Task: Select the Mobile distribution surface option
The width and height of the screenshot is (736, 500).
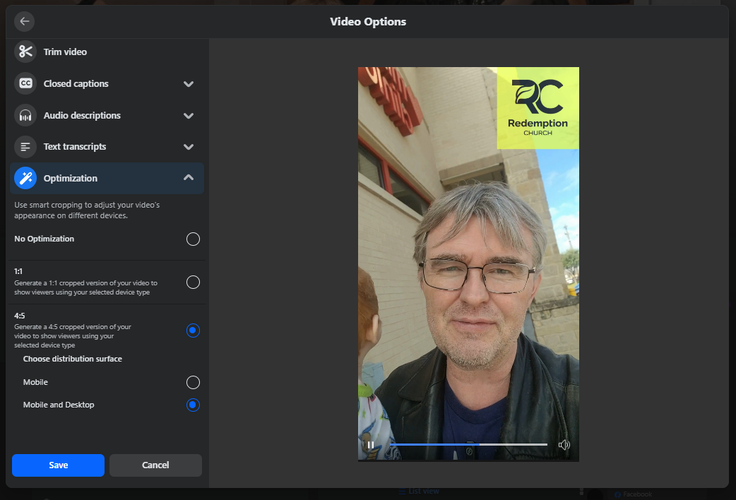Action: pos(193,383)
